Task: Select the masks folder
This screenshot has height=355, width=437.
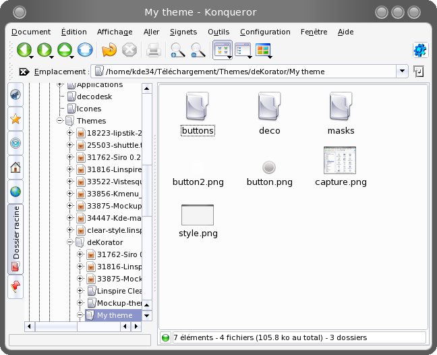Action: click(x=341, y=114)
